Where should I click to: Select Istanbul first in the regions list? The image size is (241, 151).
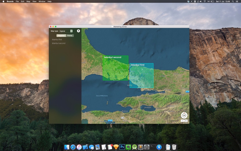(x=57, y=39)
